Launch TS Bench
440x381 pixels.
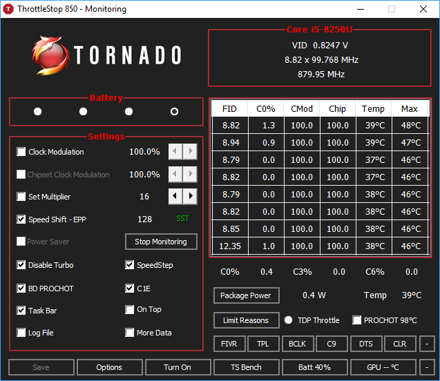pos(247,367)
